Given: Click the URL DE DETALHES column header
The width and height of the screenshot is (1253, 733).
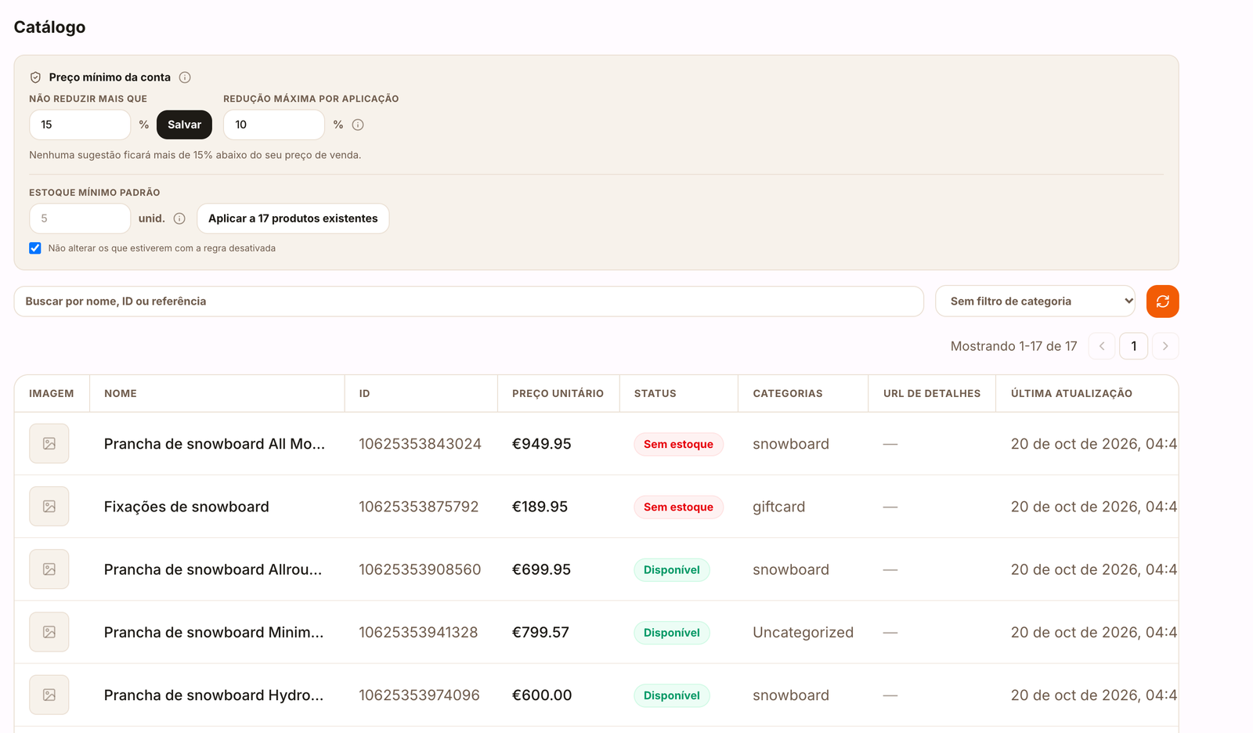Looking at the screenshot, I should pyautogui.click(x=932, y=394).
